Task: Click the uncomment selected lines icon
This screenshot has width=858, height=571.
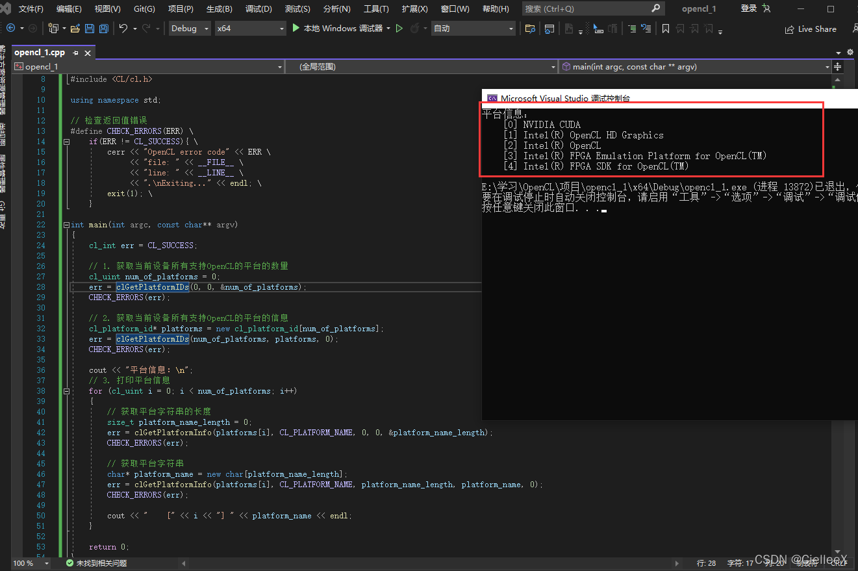Action: [x=646, y=29]
